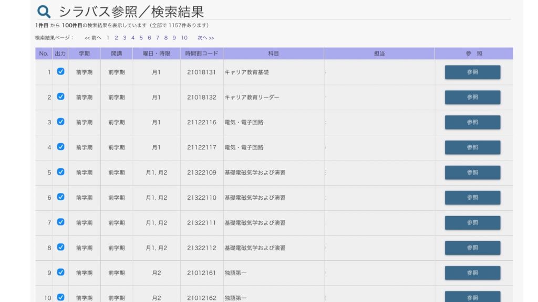
Task: Click 参照 button for キャリア教育リーダー
Action: tap(472, 98)
